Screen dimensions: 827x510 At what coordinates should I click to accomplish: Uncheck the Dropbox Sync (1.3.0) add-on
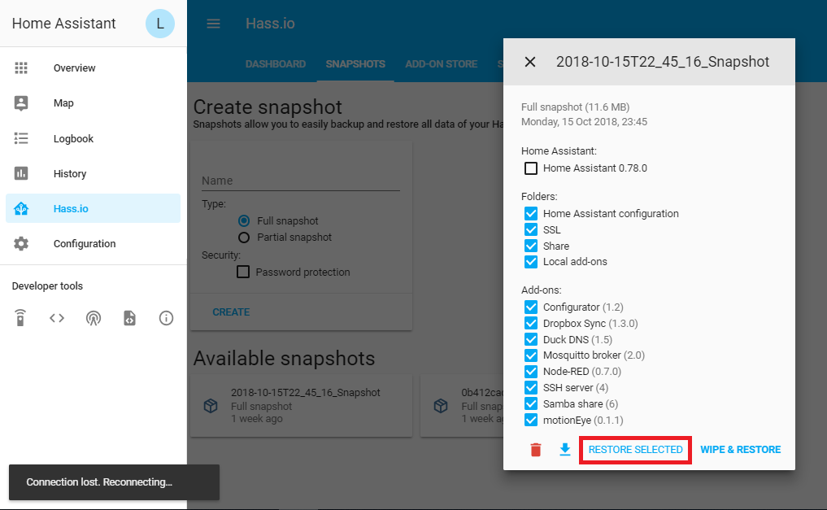point(531,323)
